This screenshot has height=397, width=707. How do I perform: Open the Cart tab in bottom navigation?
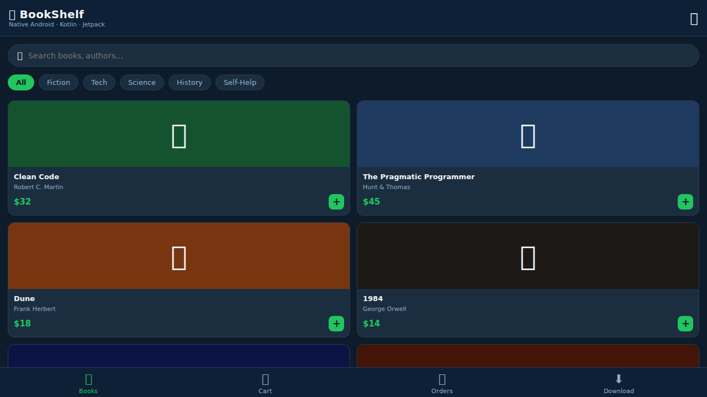[x=265, y=383]
